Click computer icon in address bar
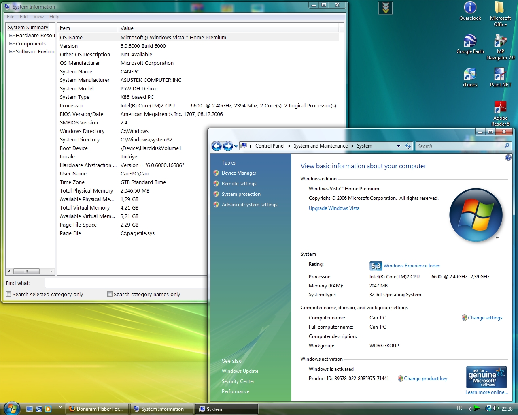Viewport: 518px width, 415px height. 244,146
